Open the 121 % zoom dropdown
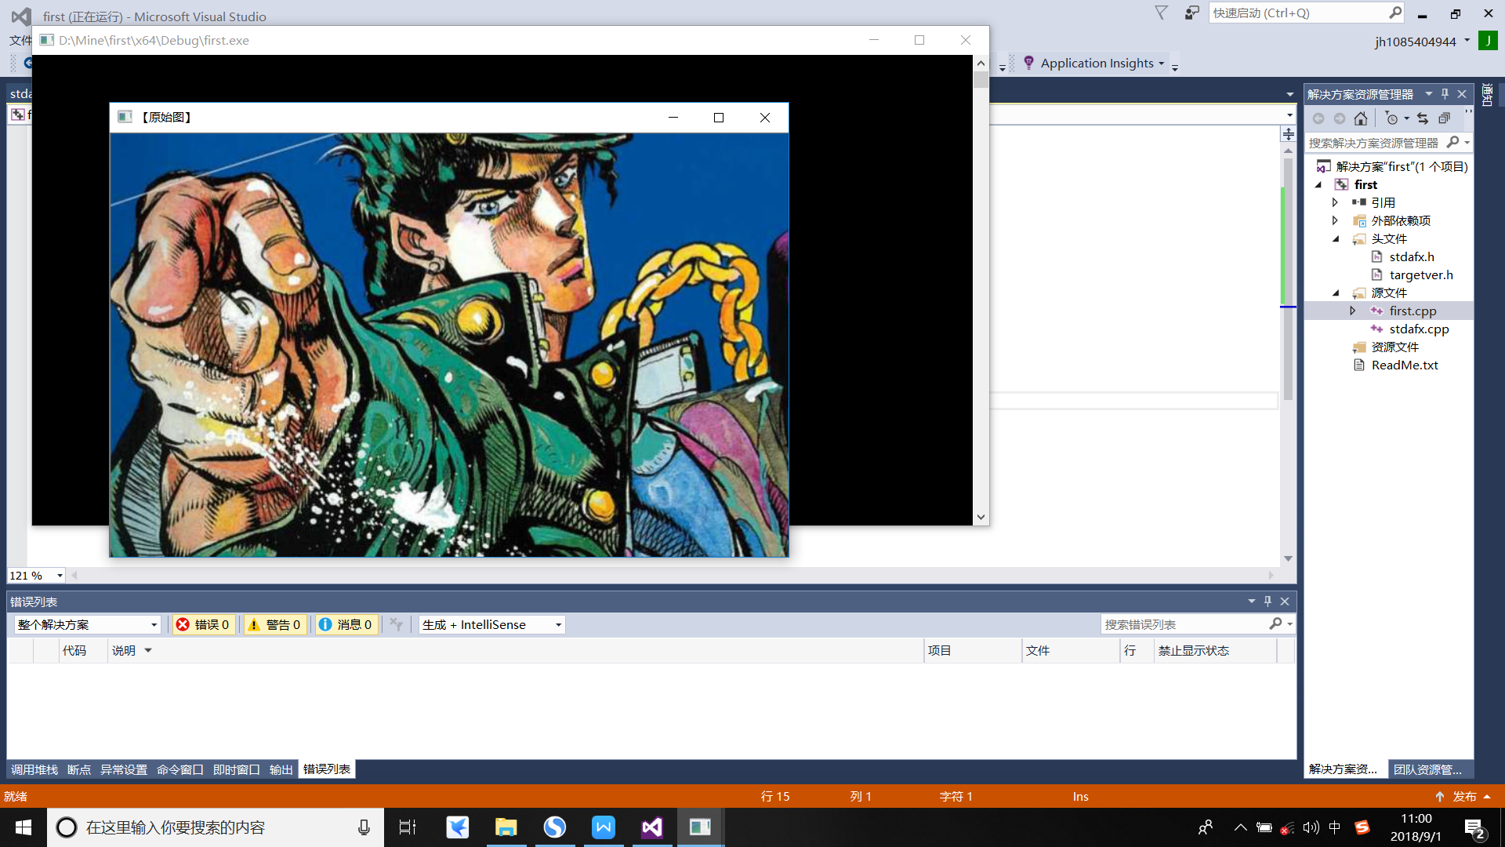This screenshot has height=847, width=1505. pos(60,576)
